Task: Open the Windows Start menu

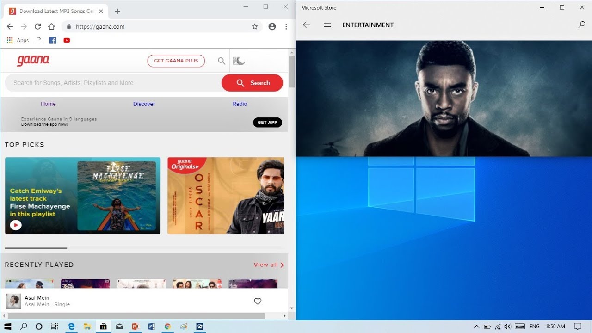Action: 8,327
